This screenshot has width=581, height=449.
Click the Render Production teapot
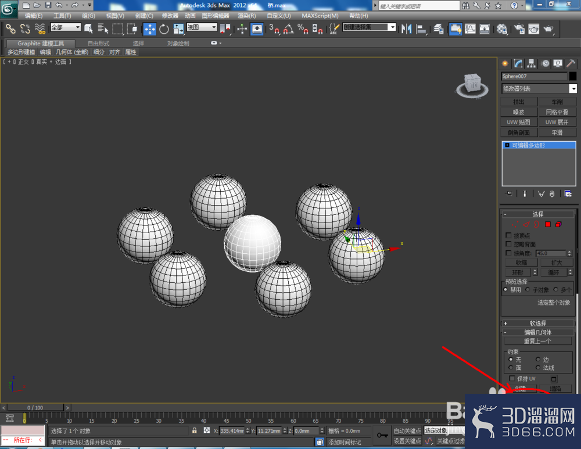pyautogui.click(x=548, y=29)
